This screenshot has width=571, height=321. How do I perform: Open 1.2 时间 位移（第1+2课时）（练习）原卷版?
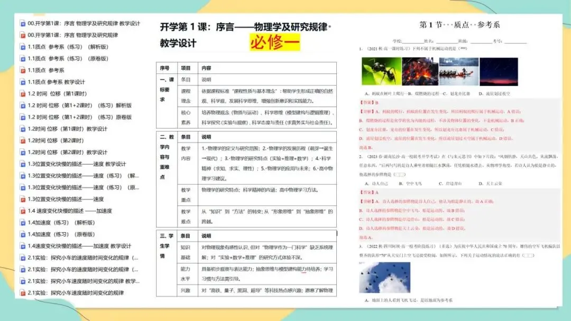79,117
